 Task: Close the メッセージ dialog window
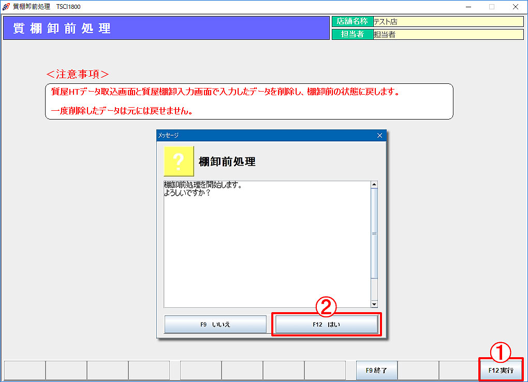379,135
